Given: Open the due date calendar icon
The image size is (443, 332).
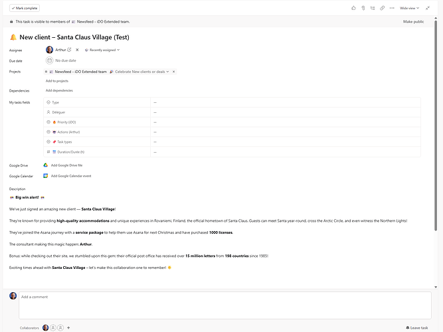Looking at the screenshot, I should tap(49, 60).
